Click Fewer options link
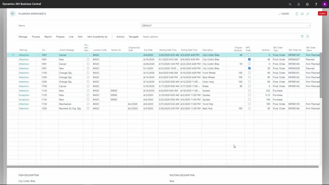 pos(151,36)
